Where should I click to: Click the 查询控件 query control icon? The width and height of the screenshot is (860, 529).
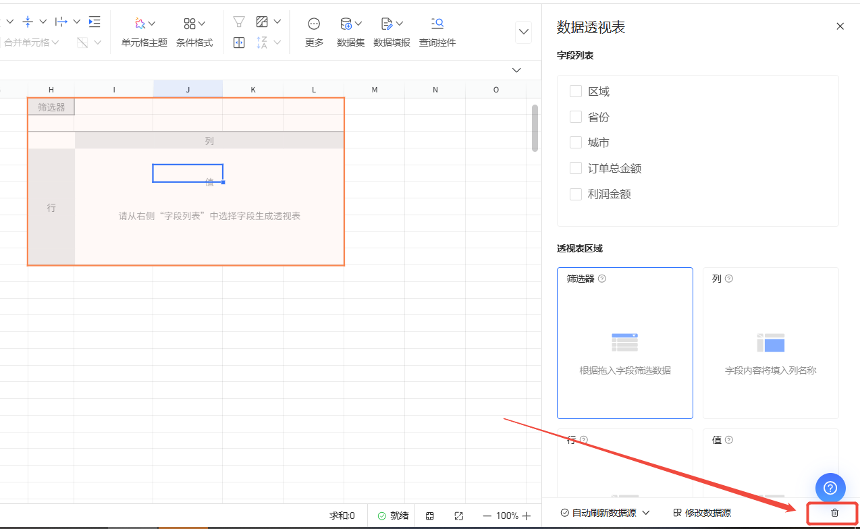(x=437, y=24)
